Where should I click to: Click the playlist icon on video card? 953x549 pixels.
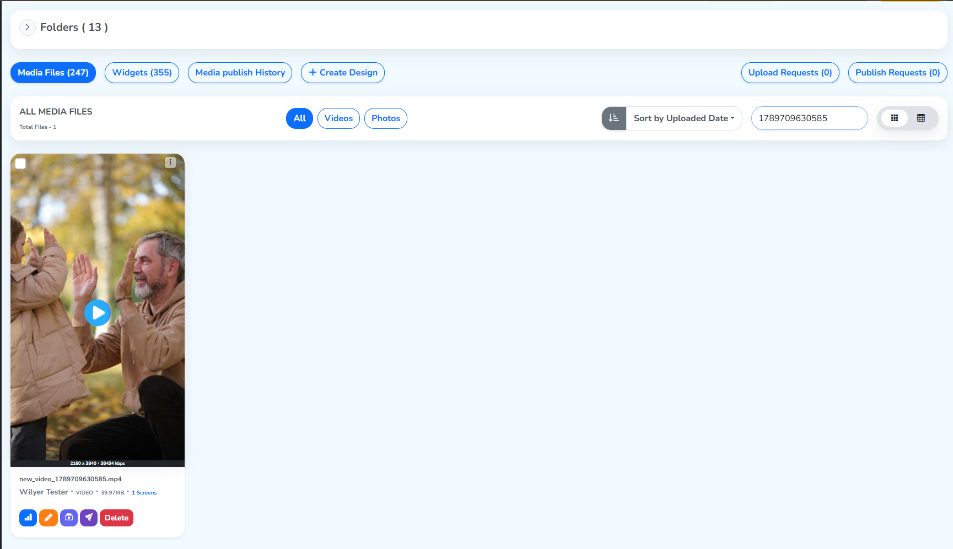coord(69,518)
